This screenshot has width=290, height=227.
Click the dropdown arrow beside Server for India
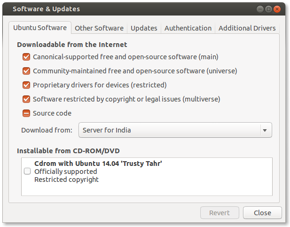265,130
